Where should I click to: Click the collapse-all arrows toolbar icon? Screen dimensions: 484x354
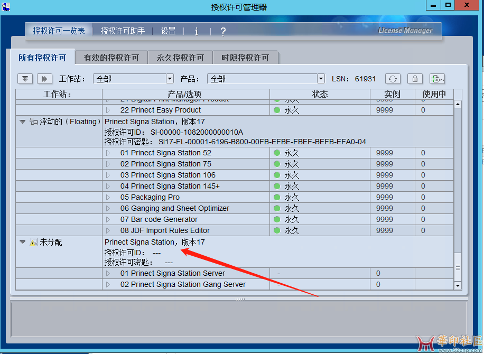(25, 79)
